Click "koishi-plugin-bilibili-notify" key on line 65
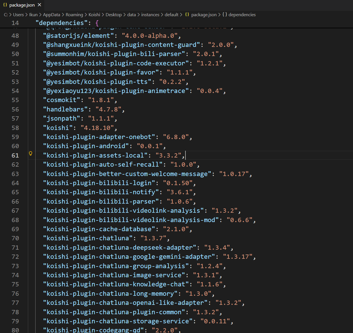 [x=101, y=192]
